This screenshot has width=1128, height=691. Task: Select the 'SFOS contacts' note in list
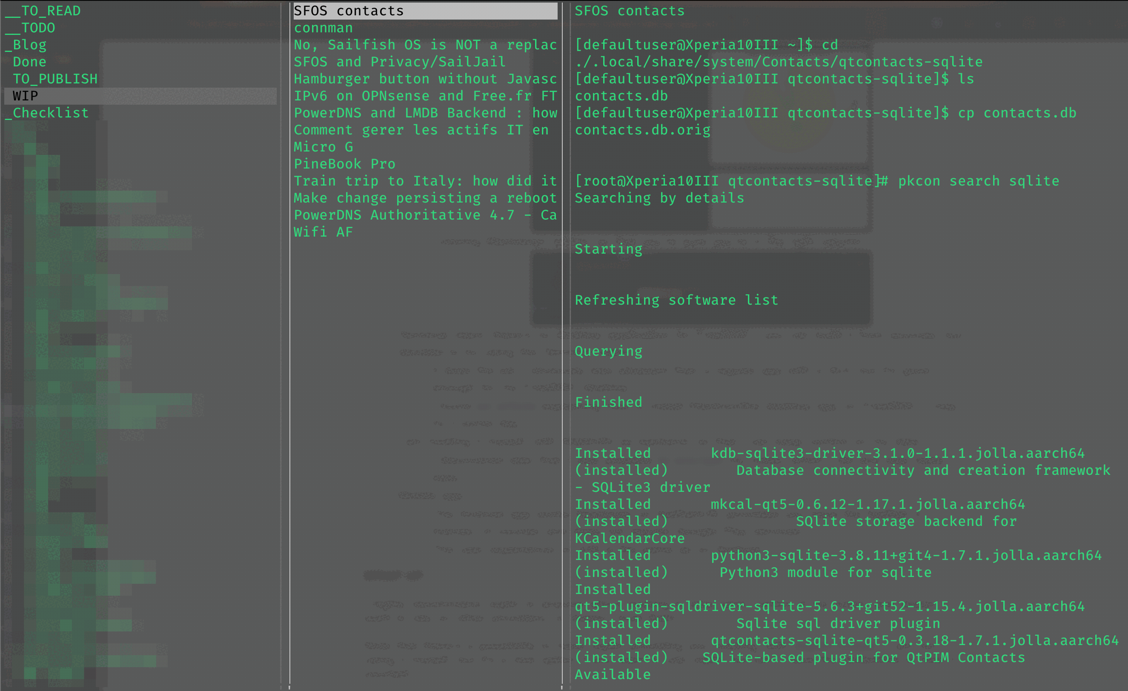pyautogui.click(x=348, y=11)
